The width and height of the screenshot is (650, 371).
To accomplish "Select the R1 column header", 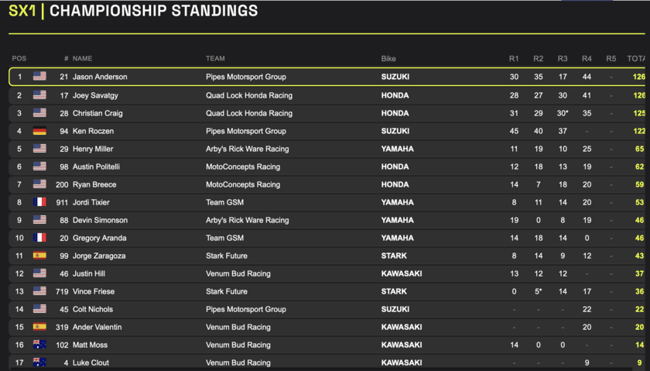I will (x=514, y=59).
